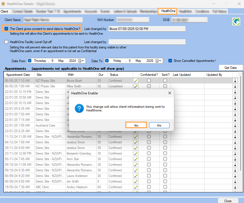The width and height of the screenshot is (244, 203).
Task: Click the Close button at the bottom
Action: (228, 201)
